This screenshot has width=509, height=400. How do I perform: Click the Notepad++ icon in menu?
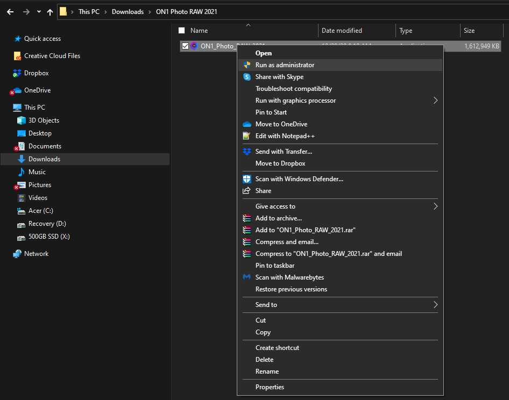pyautogui.click(x=247, y=136)
